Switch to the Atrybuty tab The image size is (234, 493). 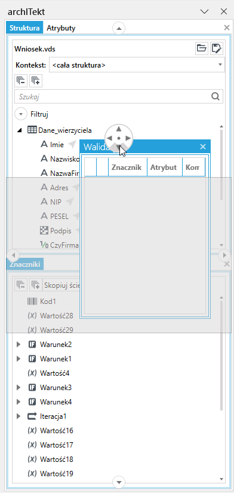pyautogui.click(x=61, y=28)
